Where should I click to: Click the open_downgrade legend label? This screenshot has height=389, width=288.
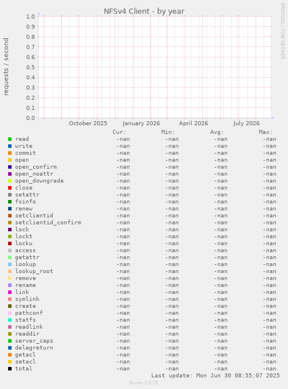point(39,181)
